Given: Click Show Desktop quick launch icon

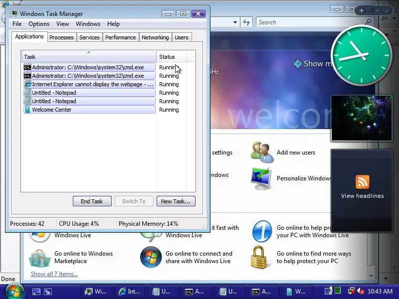Looking at the screenshot, I should (x=36, y=292).
